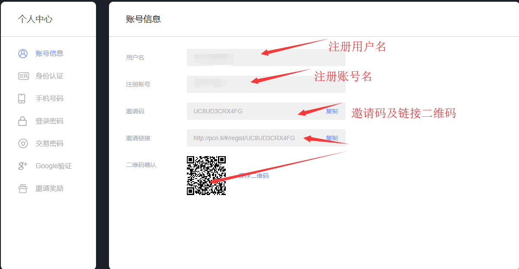Screen dimensions: 519x269
Task: Select 登录密码 in the sidebar
Action: tap(49, 121)
